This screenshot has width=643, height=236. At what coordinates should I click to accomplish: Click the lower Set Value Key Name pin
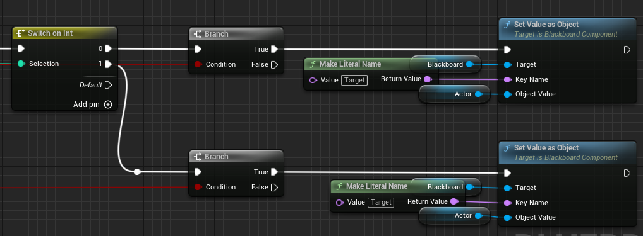(507, 203)
